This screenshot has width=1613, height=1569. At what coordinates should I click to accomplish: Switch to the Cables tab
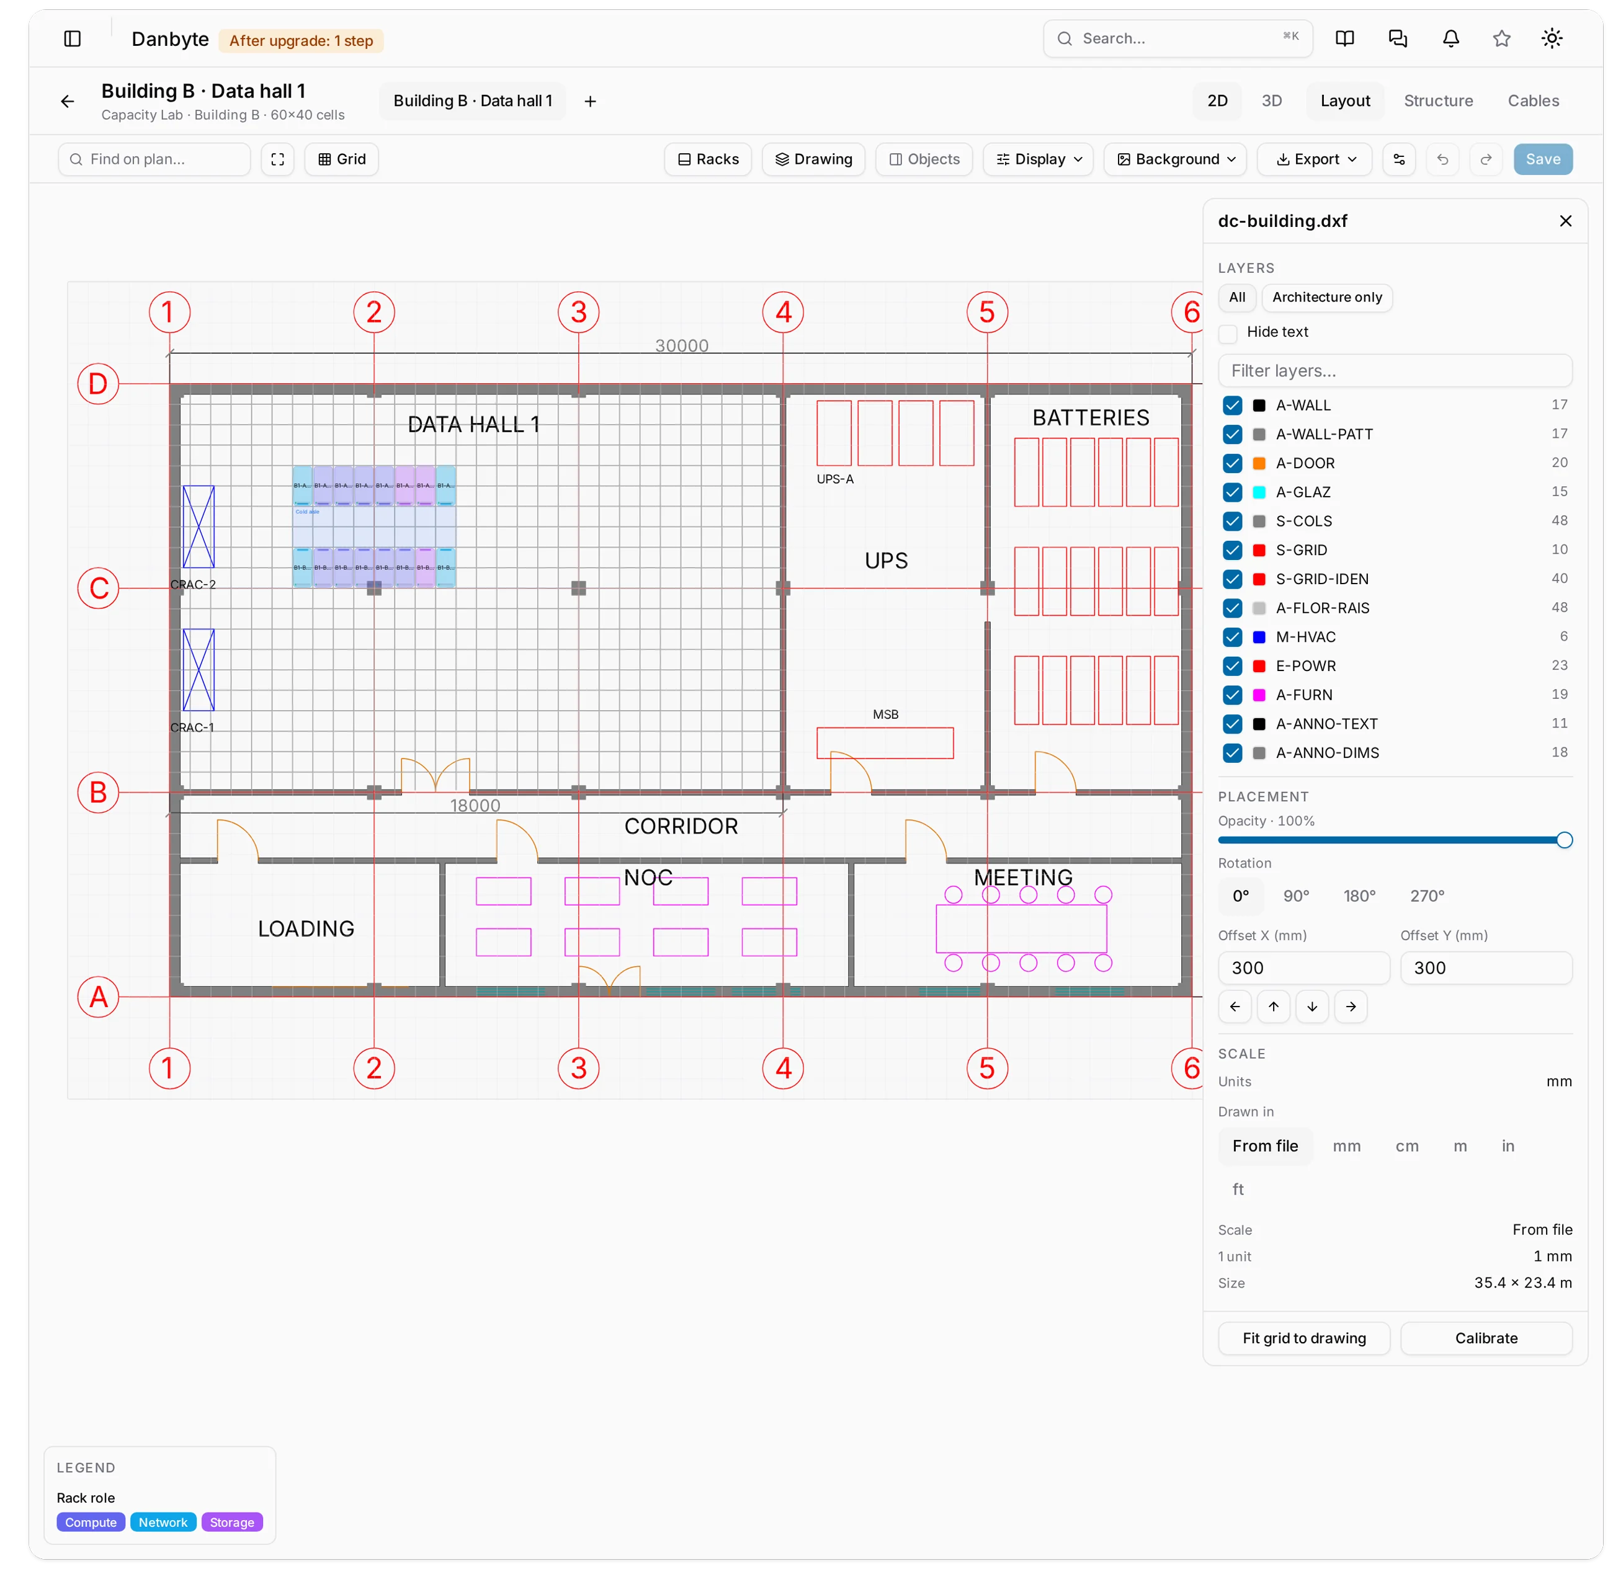(x=1533, y=100)
